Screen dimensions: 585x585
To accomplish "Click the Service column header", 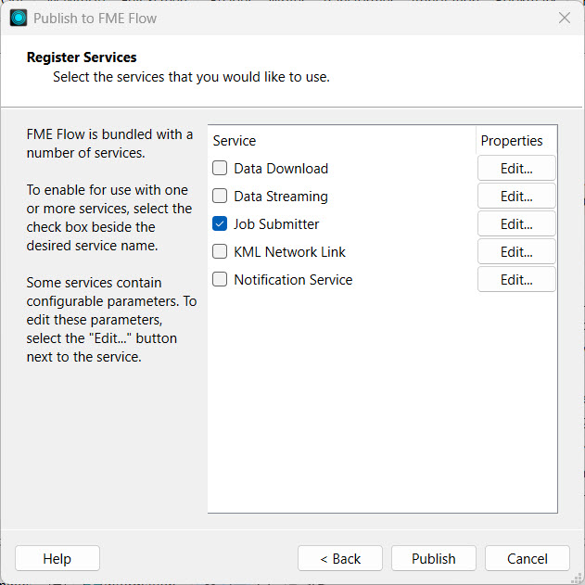I will point(235,141).
